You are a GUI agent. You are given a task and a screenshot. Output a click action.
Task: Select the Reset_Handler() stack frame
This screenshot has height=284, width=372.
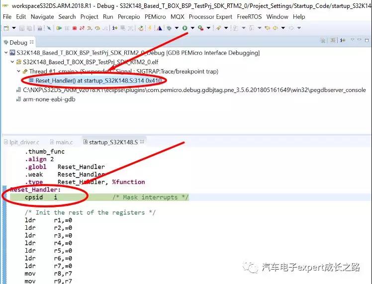click(x=98, y=80)
